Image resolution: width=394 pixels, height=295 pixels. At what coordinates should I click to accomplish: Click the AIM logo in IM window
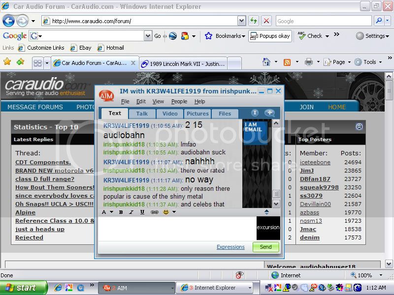106,95
